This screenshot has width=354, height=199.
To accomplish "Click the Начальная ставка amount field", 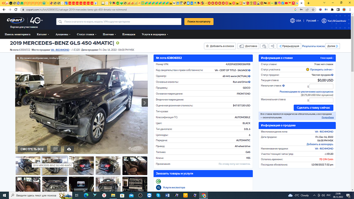I will pos(321,86).
